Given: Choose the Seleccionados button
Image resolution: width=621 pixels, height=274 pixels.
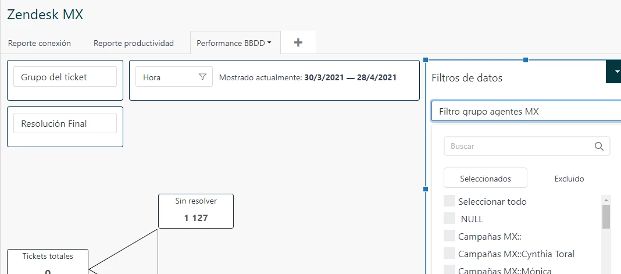Looking at the screenshot, I should pyautogui.click(x=486, y=178).
